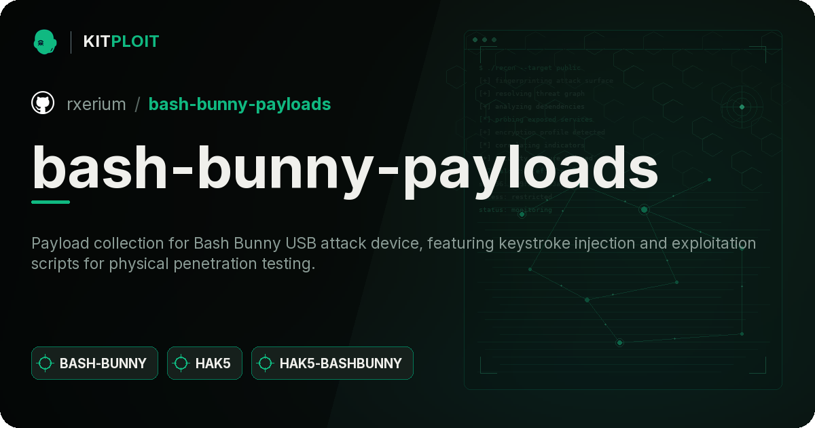Click crosshair icon in BASH-BUNNY tag
815x428 pixels.
tap(46, 363)
